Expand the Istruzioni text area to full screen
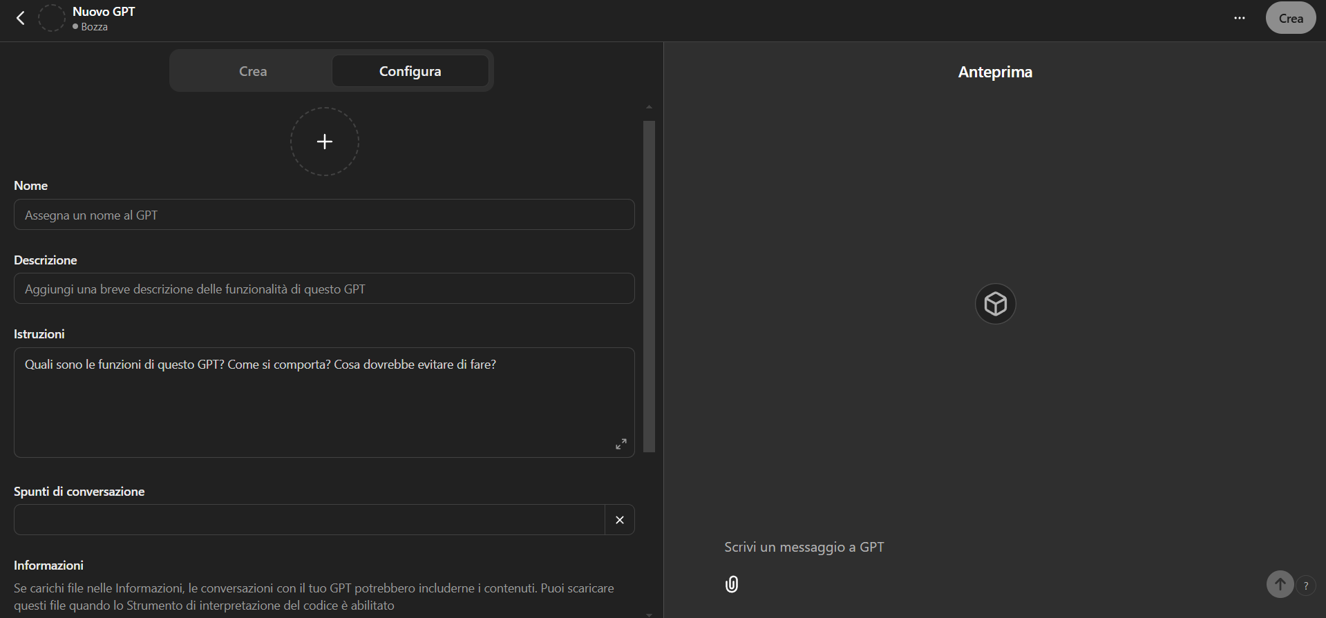Screen dimensions: 1326x618 621,444
